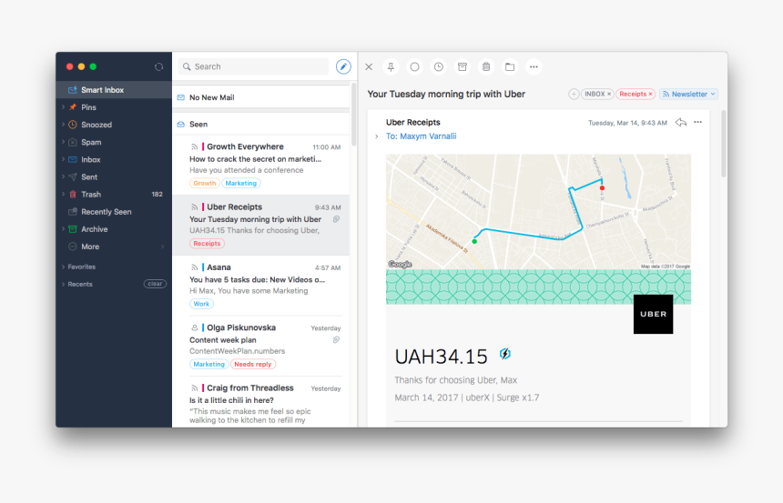Expand the Trash chevron
Viewport: 783px width, 503px height.
(63, 195)
